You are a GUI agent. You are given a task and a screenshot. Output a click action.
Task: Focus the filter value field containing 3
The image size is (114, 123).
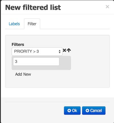(36, 61)
